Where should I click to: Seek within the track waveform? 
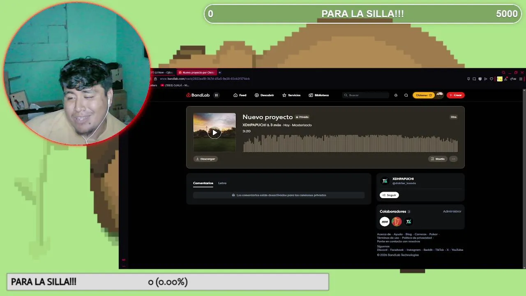point(350,143)
